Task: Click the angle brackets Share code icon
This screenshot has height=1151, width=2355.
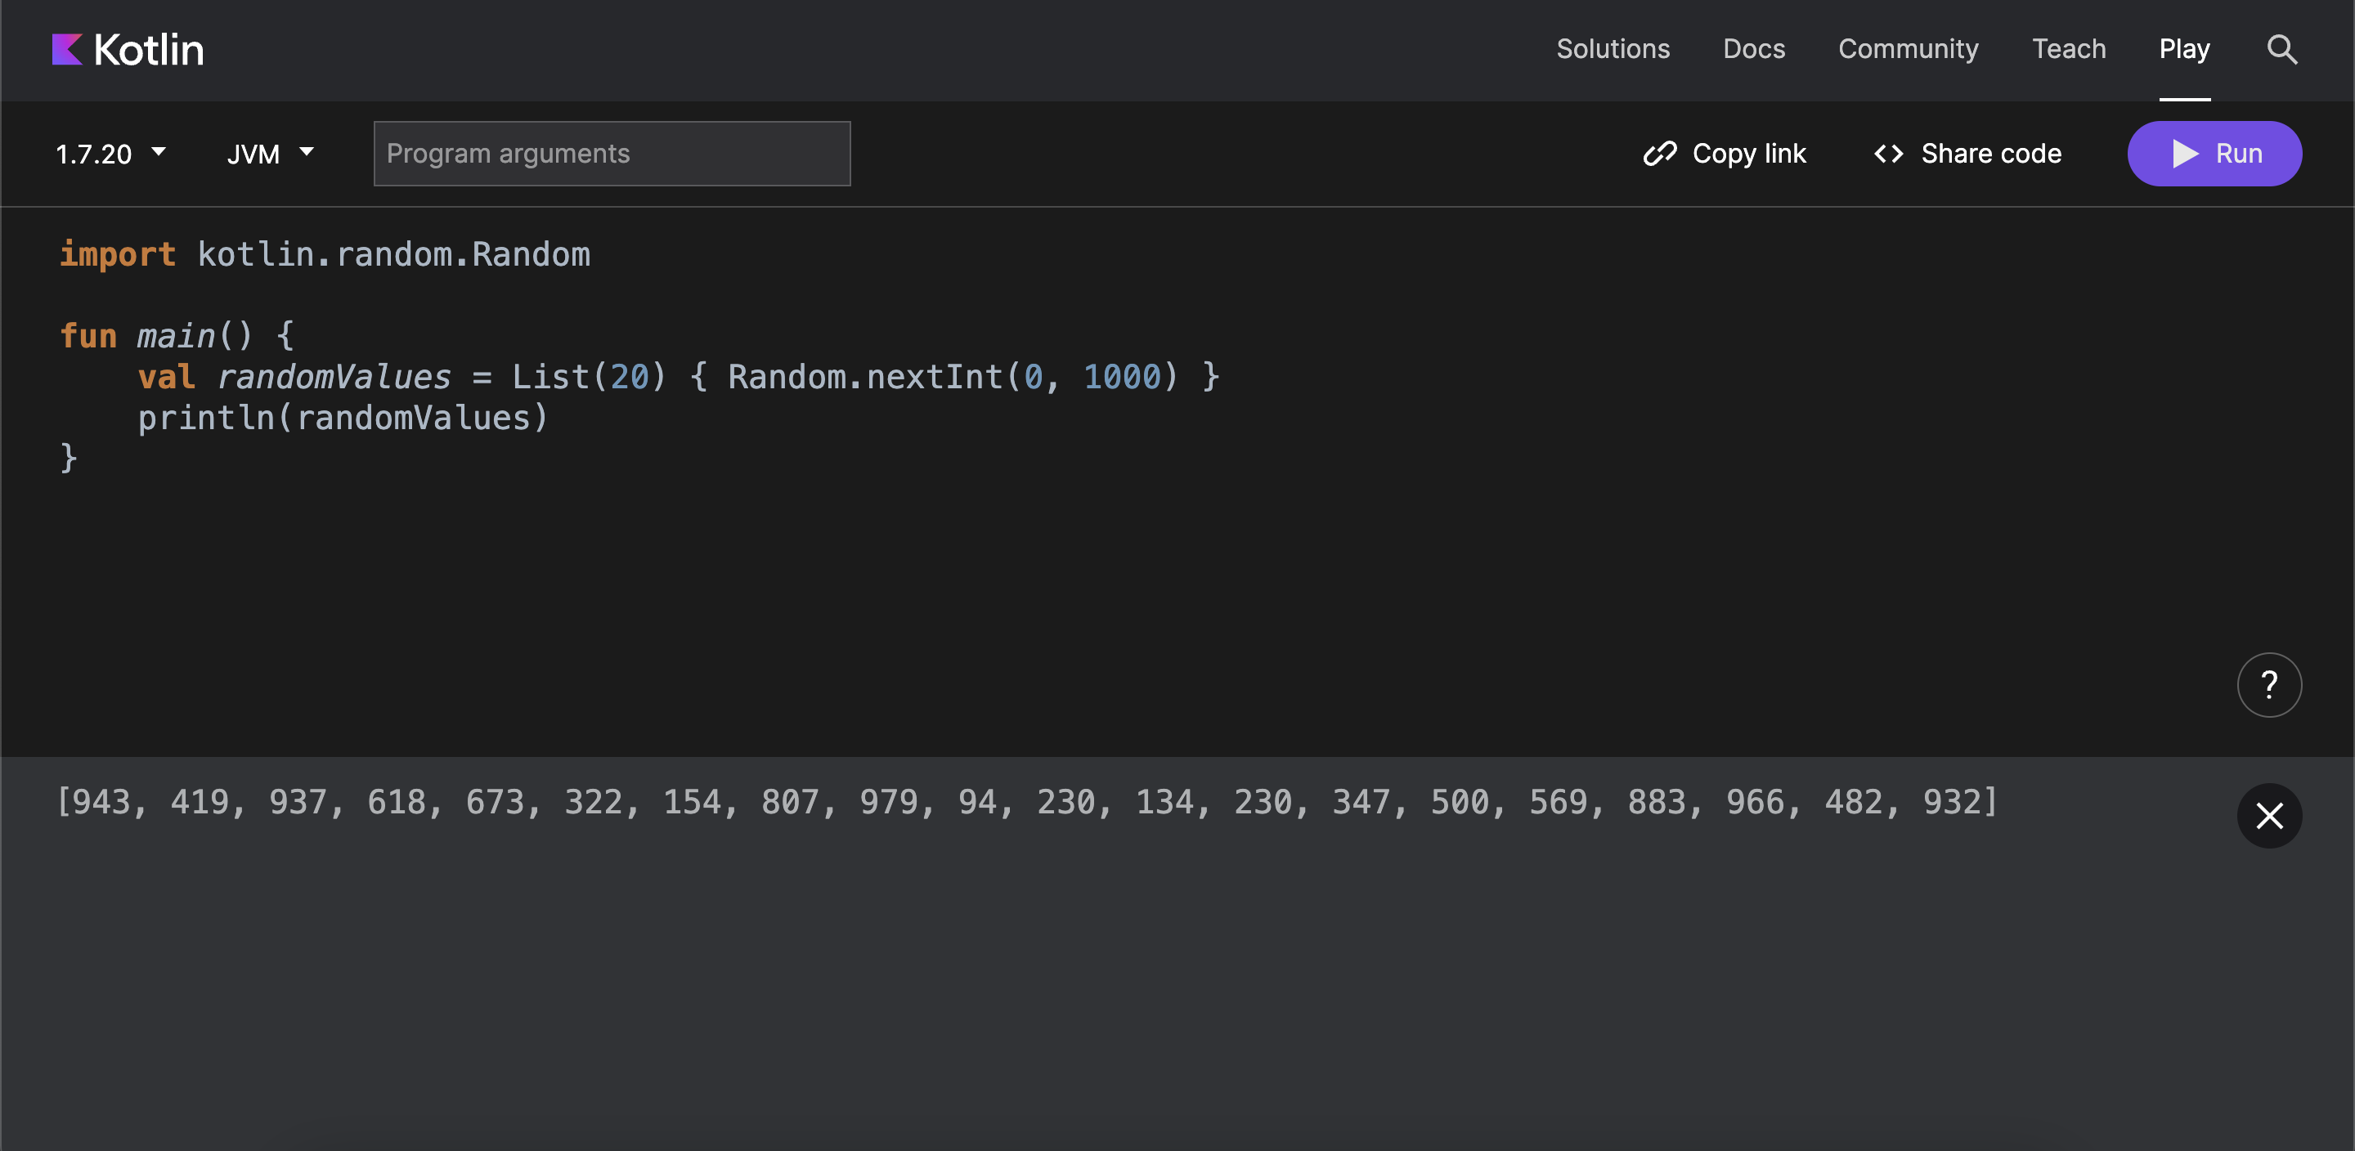Action: (1888, 154)
